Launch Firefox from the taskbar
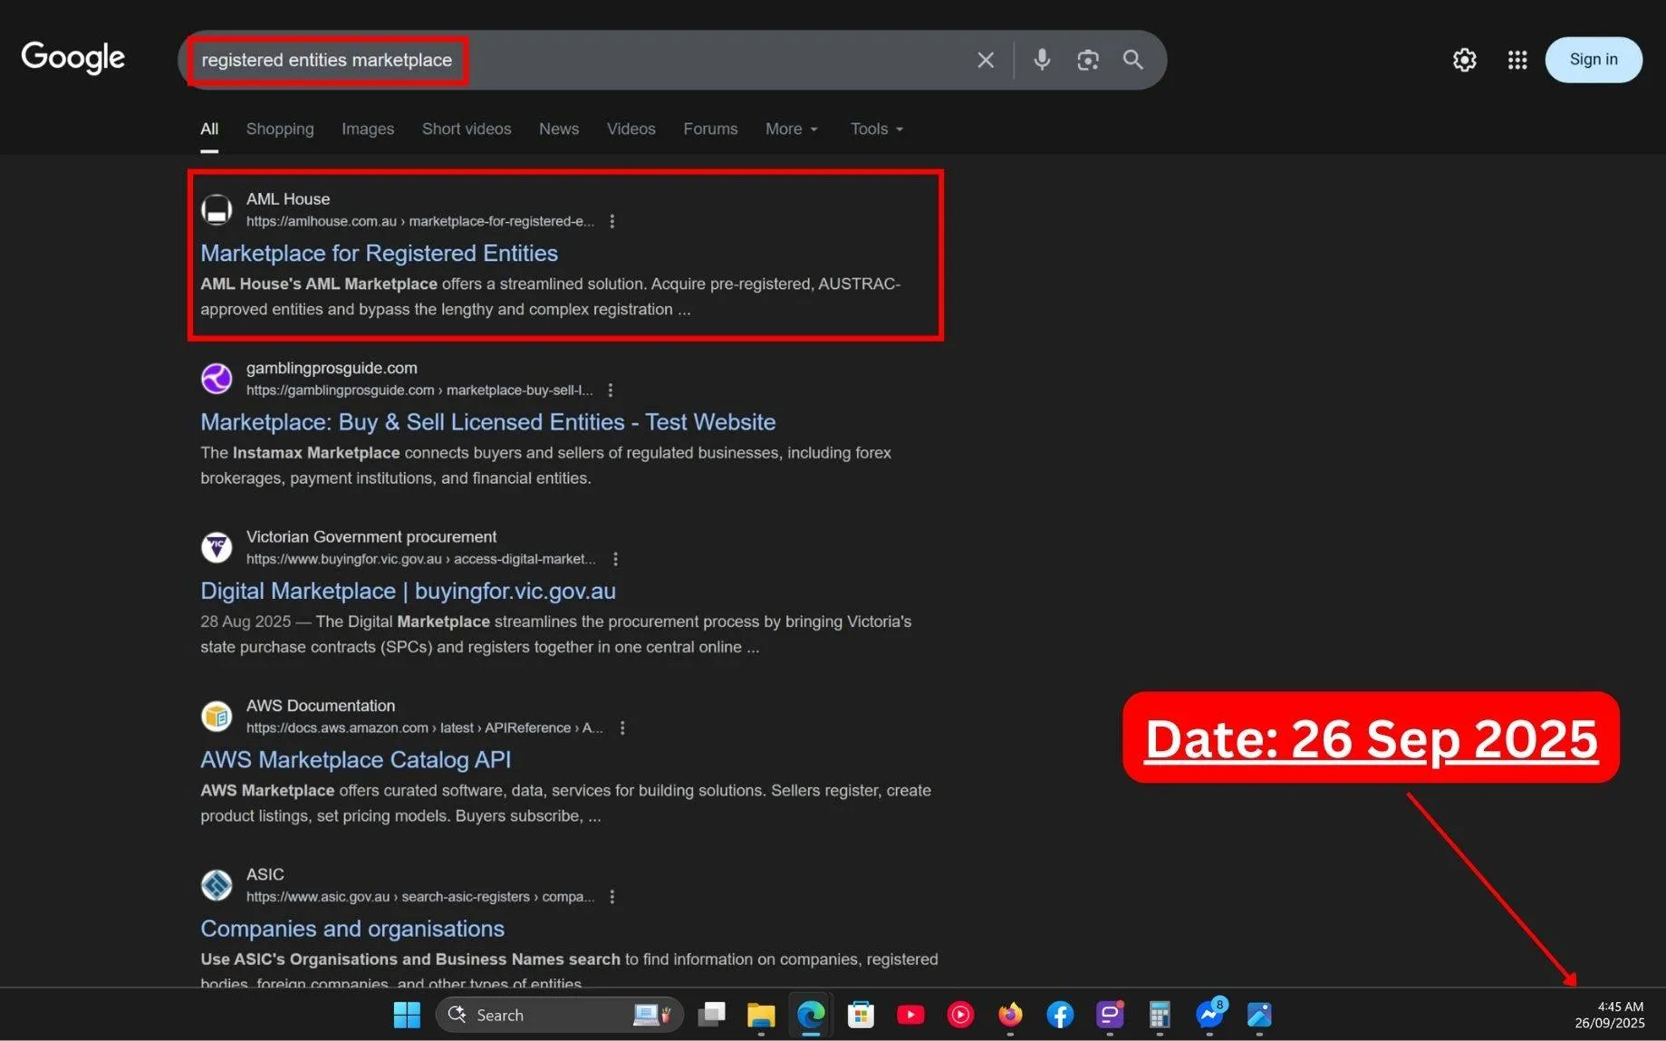The width and height of the screenshot is (1666, 1041). pos(1009,1015)
